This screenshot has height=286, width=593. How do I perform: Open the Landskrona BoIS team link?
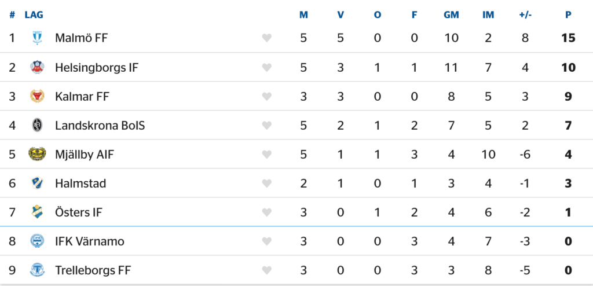[100, 125]
